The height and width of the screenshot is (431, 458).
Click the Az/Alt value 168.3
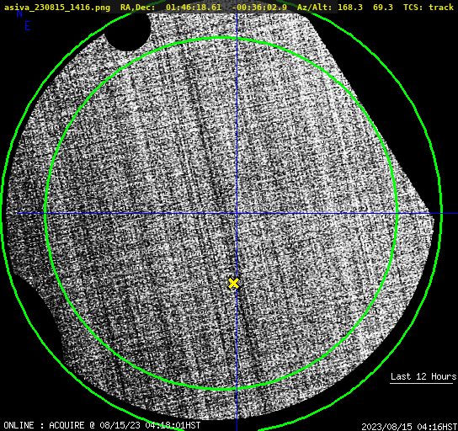[350, 7]
